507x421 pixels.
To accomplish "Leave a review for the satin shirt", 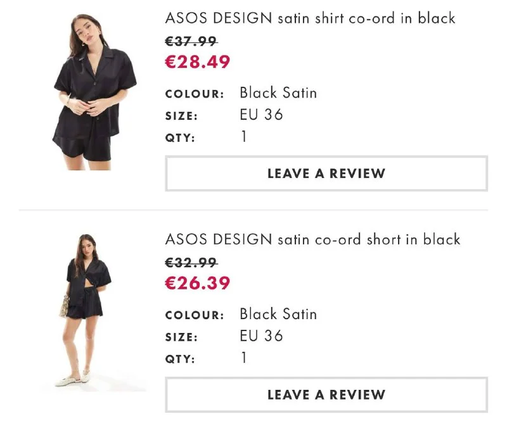I will tap(326, 173).
